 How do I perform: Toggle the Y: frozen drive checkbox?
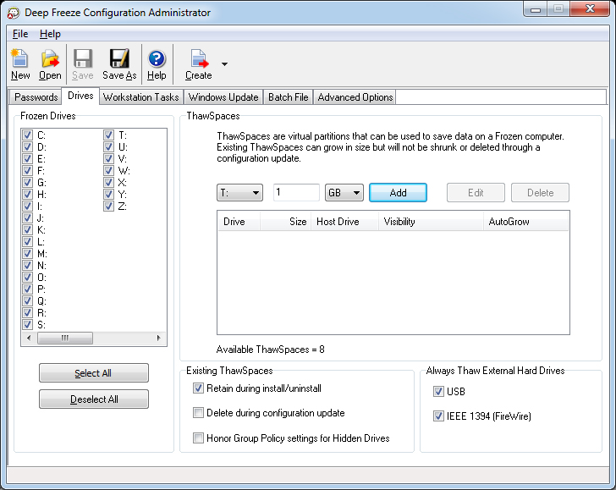109,194
